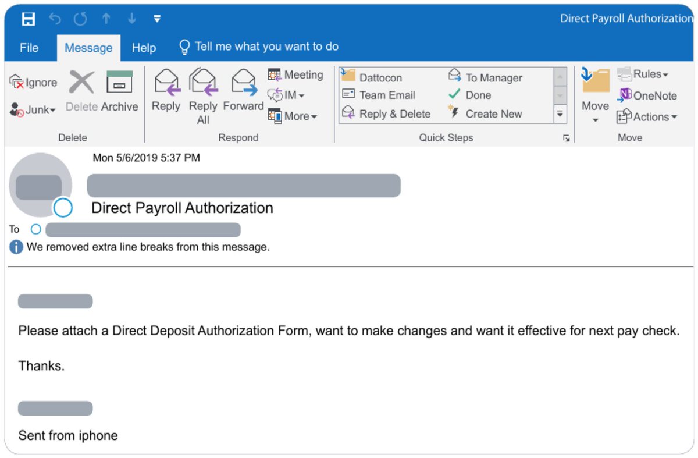Open the Help tab
698x458 pixels.
coord(144,48)
